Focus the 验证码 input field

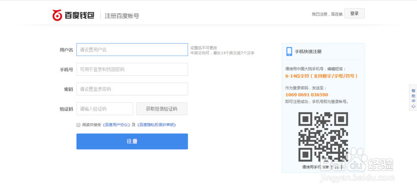105,109
